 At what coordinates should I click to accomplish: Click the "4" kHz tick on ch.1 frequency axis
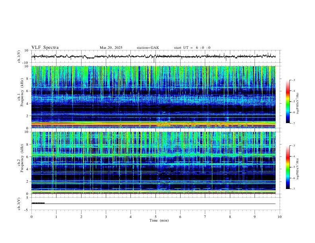click(x=27, y=104)
